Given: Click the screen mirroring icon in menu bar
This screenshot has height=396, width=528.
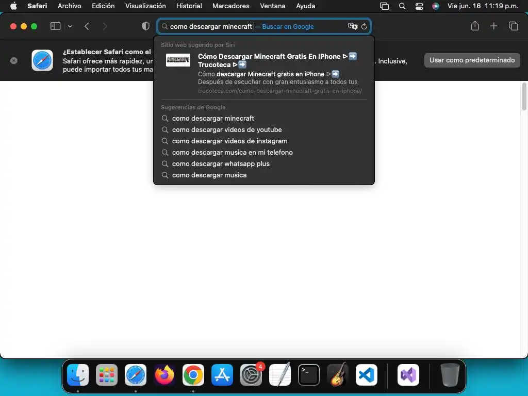Looking at the screenshot, I should coord(384,6).
